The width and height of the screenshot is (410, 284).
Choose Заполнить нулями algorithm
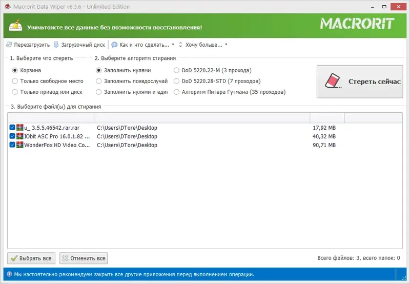click(x=98, y=70)
